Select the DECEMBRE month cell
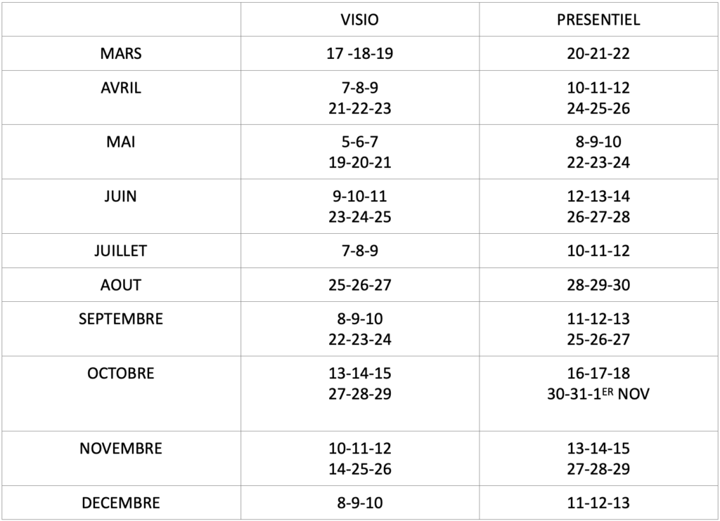 click(121, 503)
